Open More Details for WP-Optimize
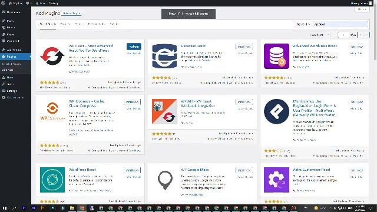 (x=134, y=108)
